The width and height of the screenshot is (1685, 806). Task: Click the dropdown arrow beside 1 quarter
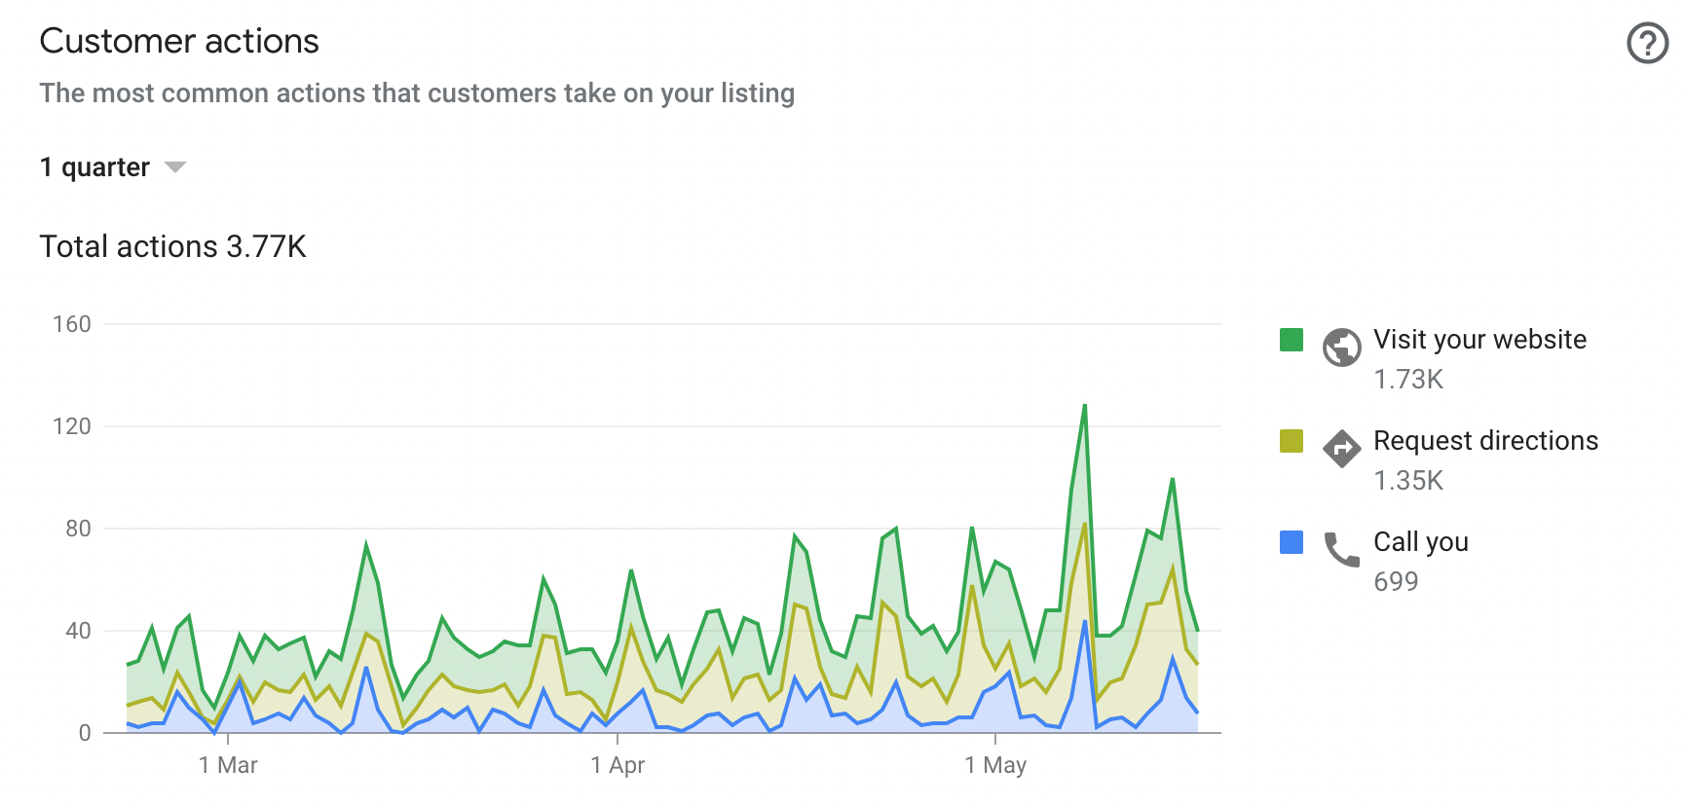coord(175,167)
